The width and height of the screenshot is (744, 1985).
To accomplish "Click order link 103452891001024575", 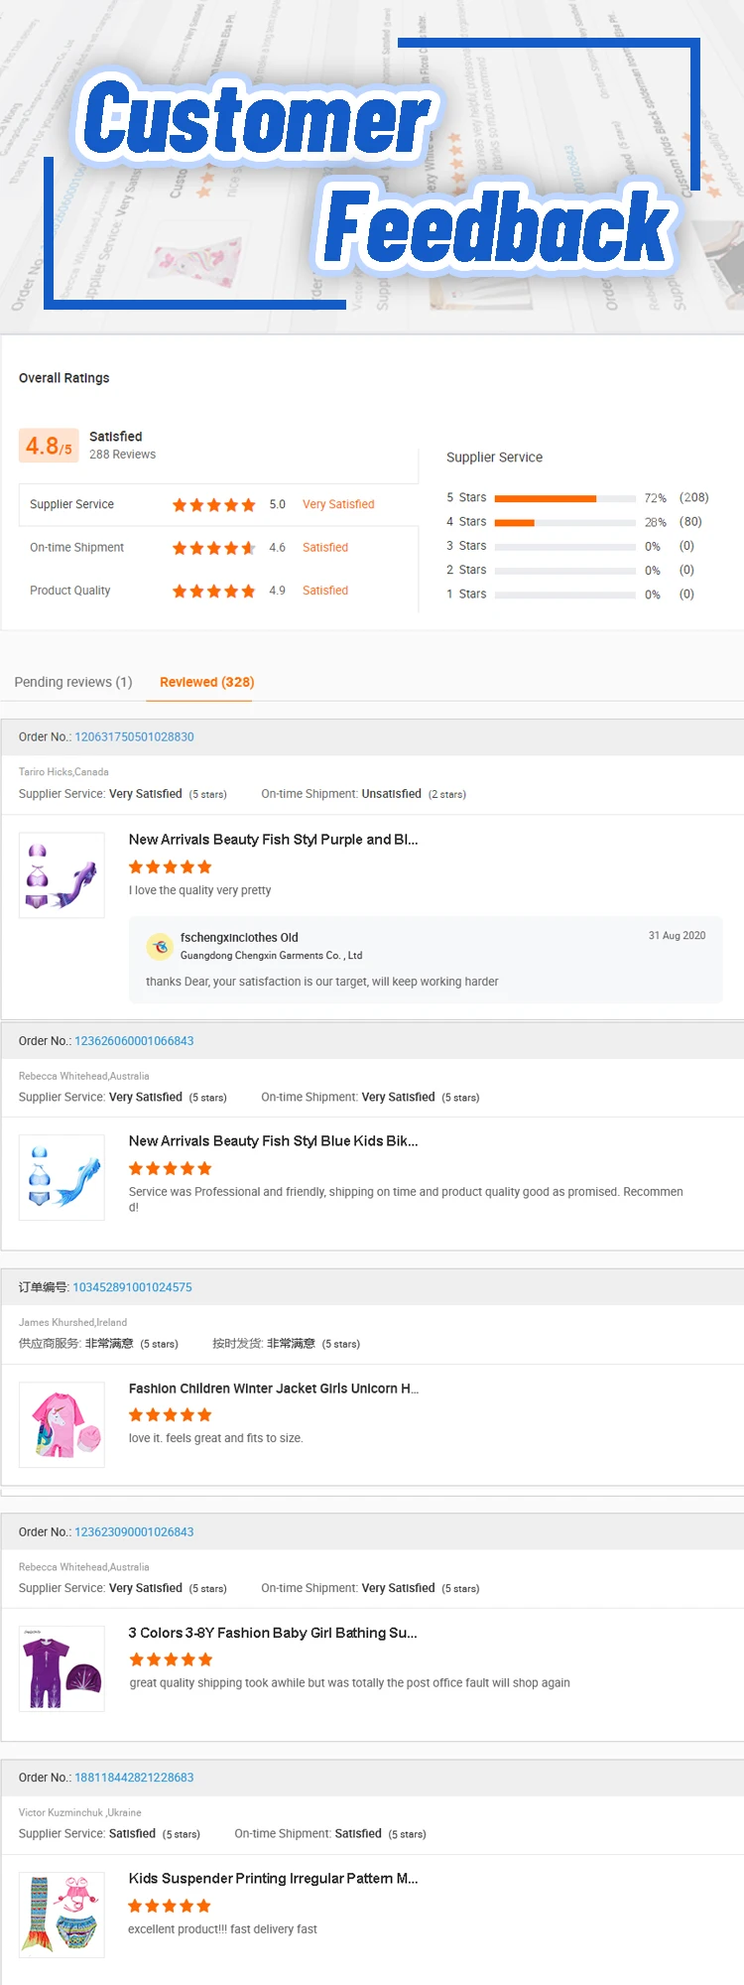I will click(x=132, y=1287).
